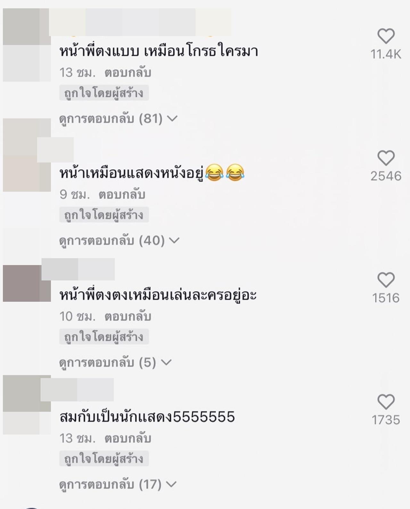Reply to the 'สมกับเป็นนักแสดง5555555' comment
The width and height of the screenshot is (410, 509).
pyautogui.click(x=127, y=438)
